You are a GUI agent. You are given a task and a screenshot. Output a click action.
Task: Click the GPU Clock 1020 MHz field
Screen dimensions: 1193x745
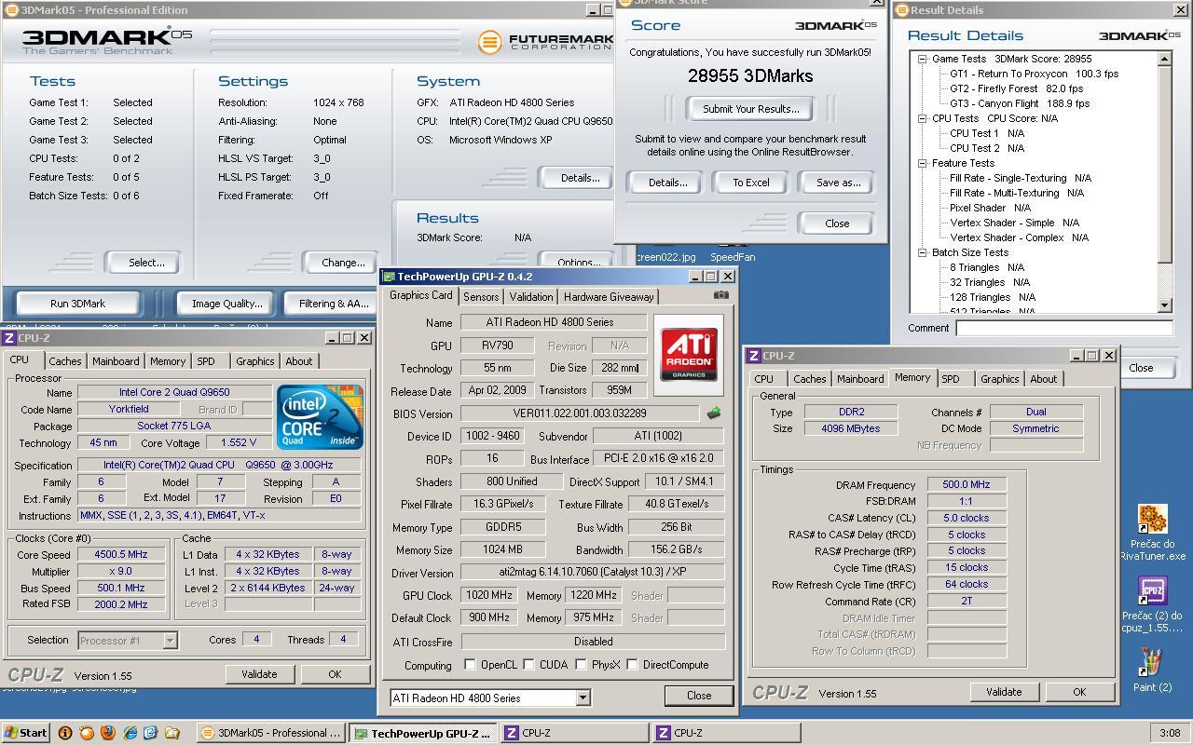(487, 595)
